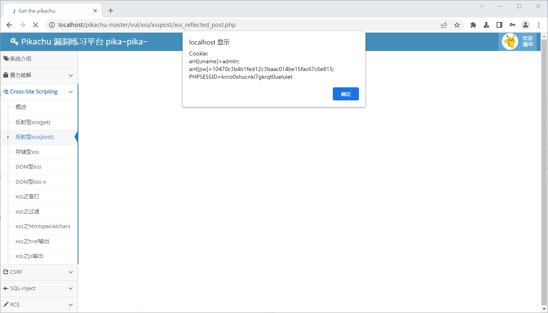Click the Pikachu avatar image
The height and width of the screenshot is (313, 548).
click(x=510, y=42)
